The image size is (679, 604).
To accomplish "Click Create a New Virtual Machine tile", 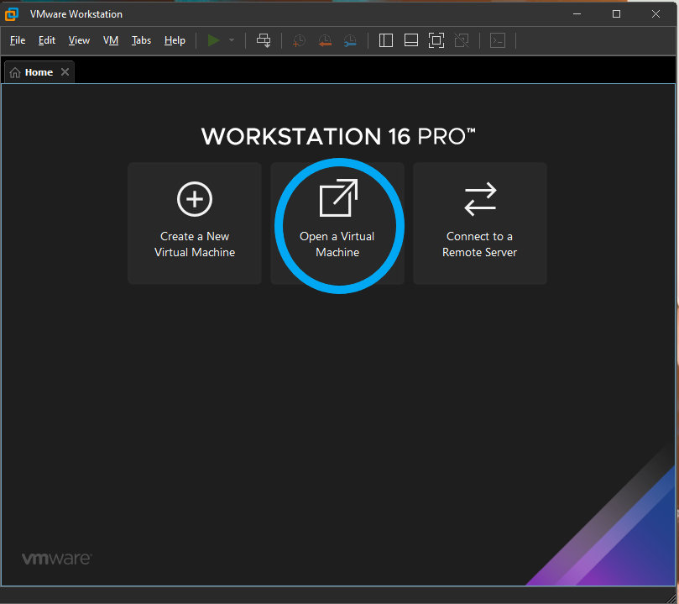I will pos(195,223).
